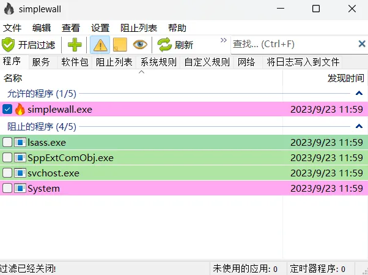Collapse the 阻止的程序 (4/5) group

[359, 126]
